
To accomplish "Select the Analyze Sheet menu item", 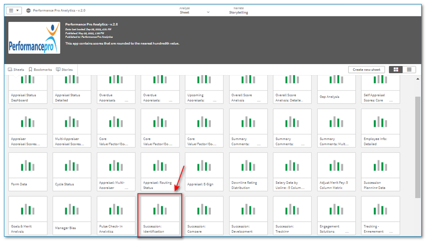I will point(185,12).
